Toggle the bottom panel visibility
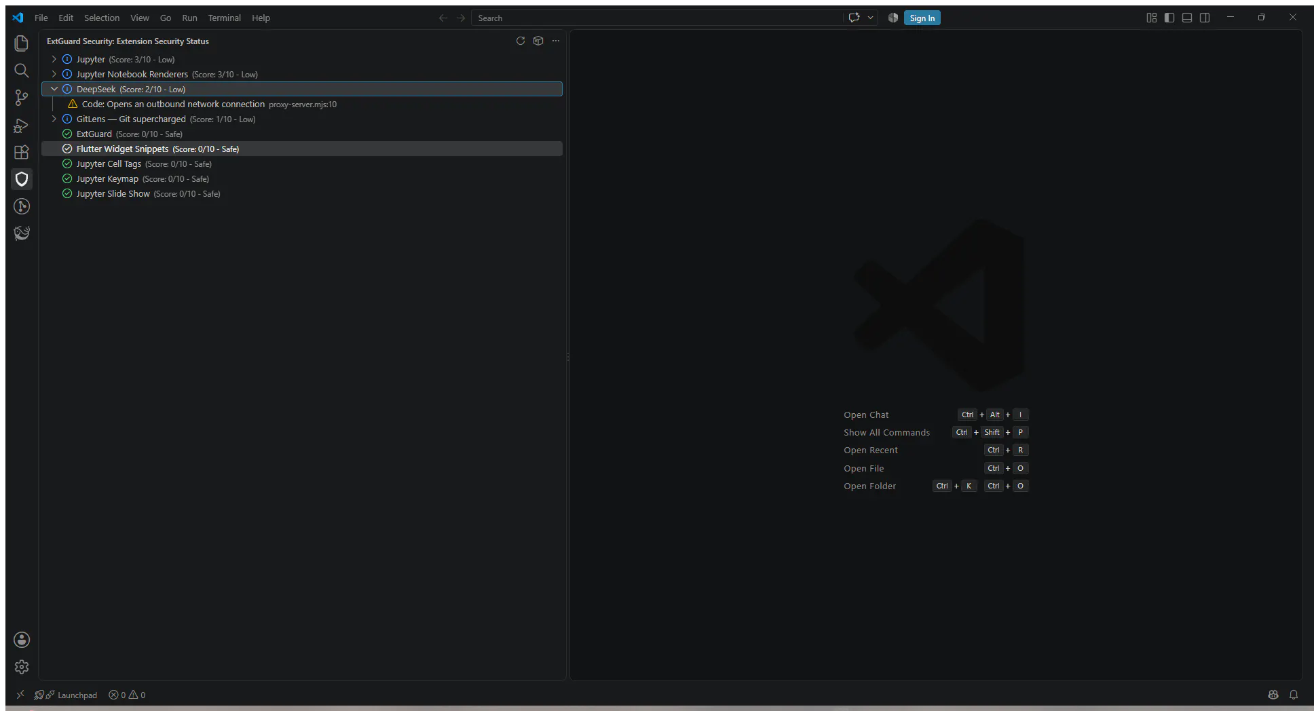Screen dimensions: 1314x711 point(1187,18)
